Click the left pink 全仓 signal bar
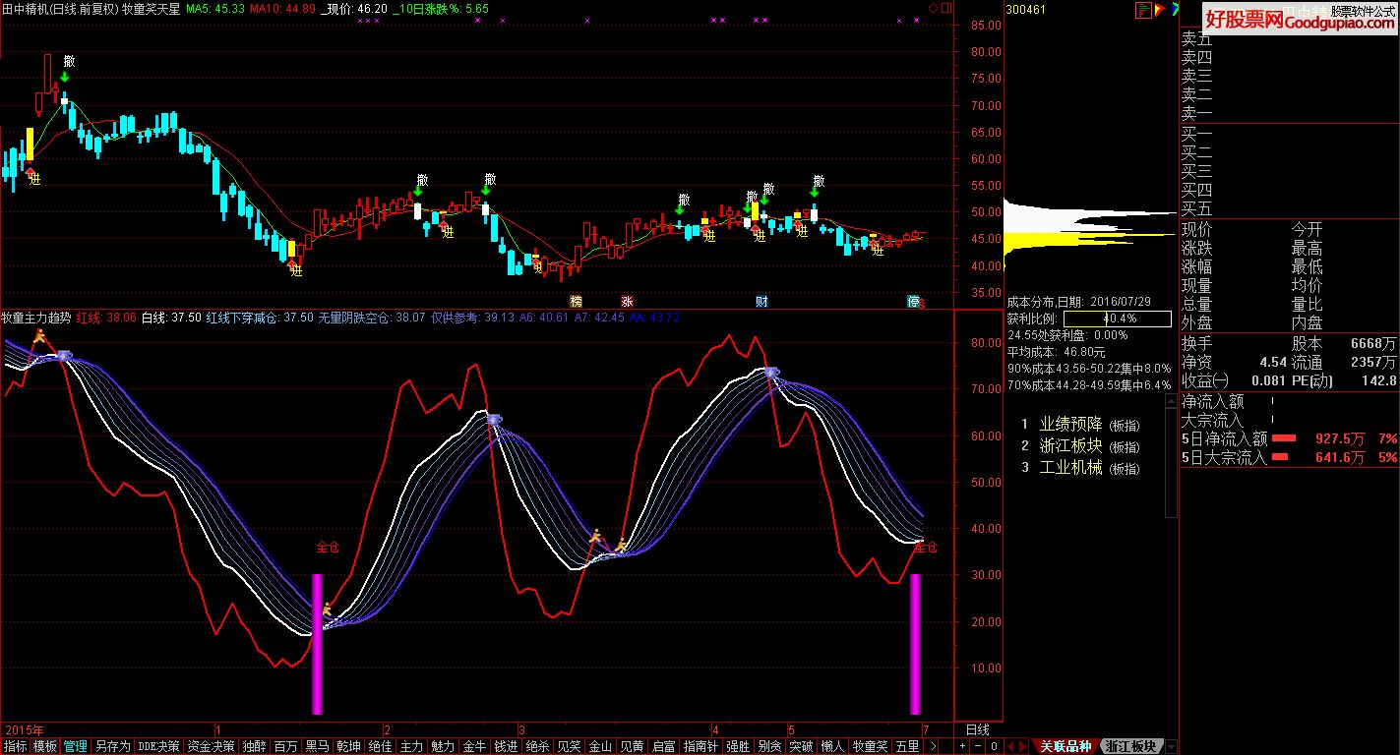 317,644
